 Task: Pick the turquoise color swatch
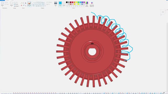click(x=80, y=2)
